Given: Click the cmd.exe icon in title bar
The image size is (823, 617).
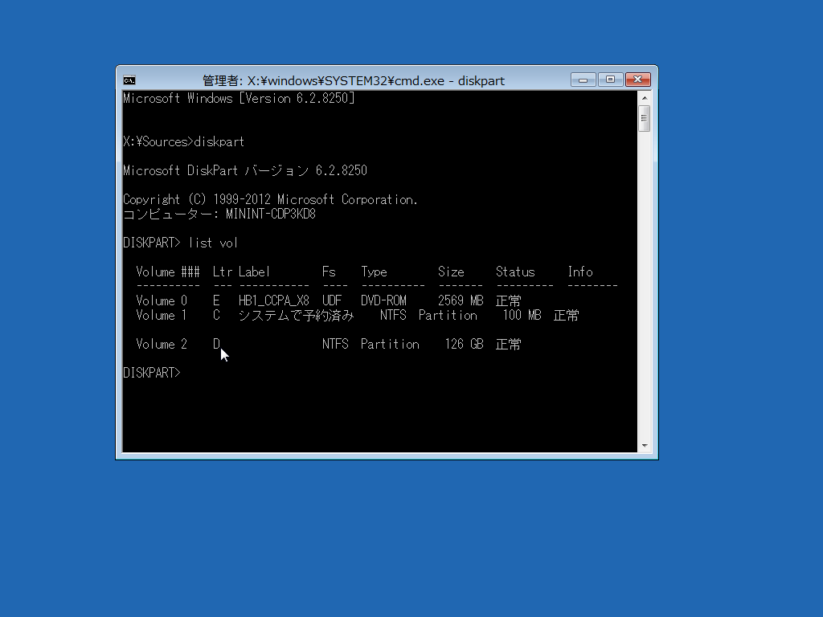Looking at the screenshot, I should coord(129,80).
